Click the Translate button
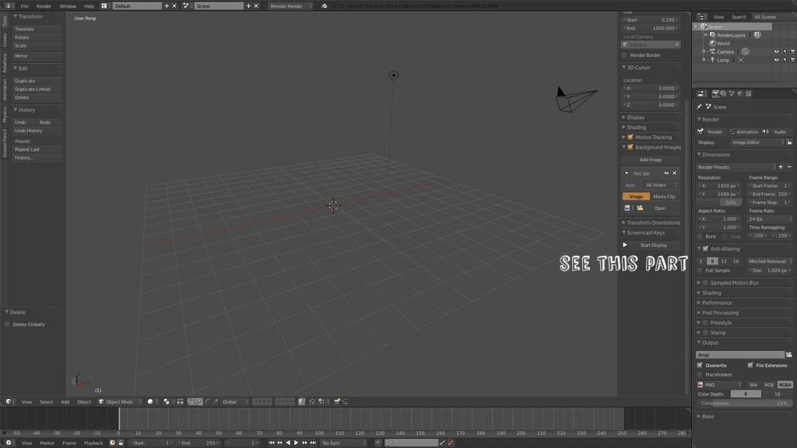Screen dimensions: 797x448 [37, 29]
